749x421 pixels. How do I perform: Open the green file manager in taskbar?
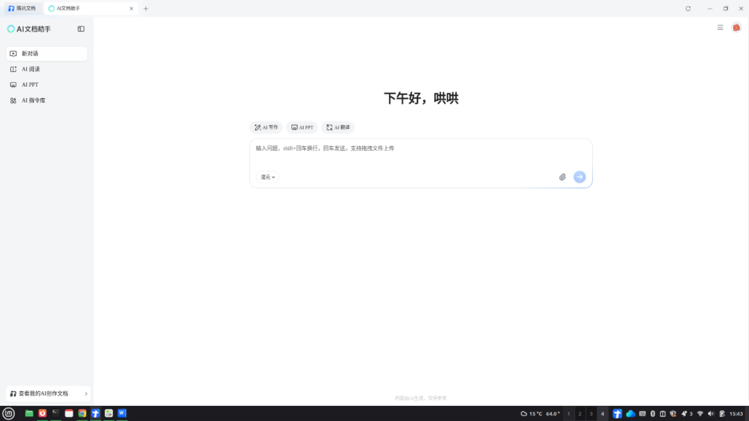tap(29, 413)
